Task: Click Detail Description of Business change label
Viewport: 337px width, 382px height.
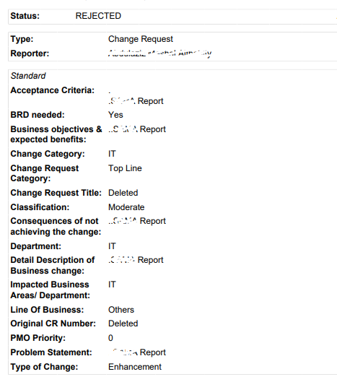Action: pyautogui.click(x=53, y=265)
